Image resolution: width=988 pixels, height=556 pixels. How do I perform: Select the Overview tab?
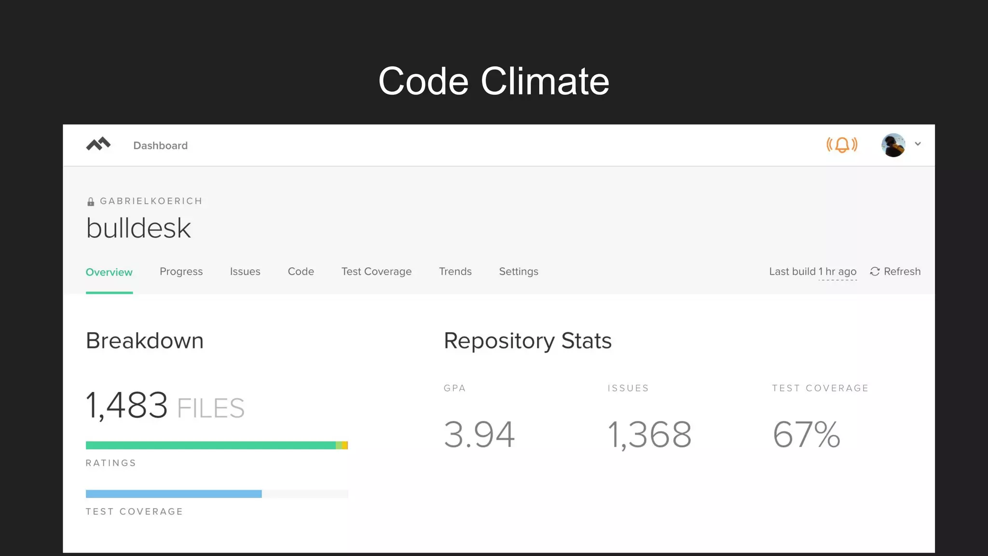coord(109,272)
